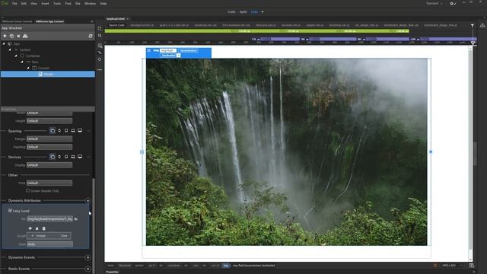Image resolution: width=487 pixels, height=274 pixels.
Task: Click the img tag in tag selector
Action: click(x=226, y=266)
